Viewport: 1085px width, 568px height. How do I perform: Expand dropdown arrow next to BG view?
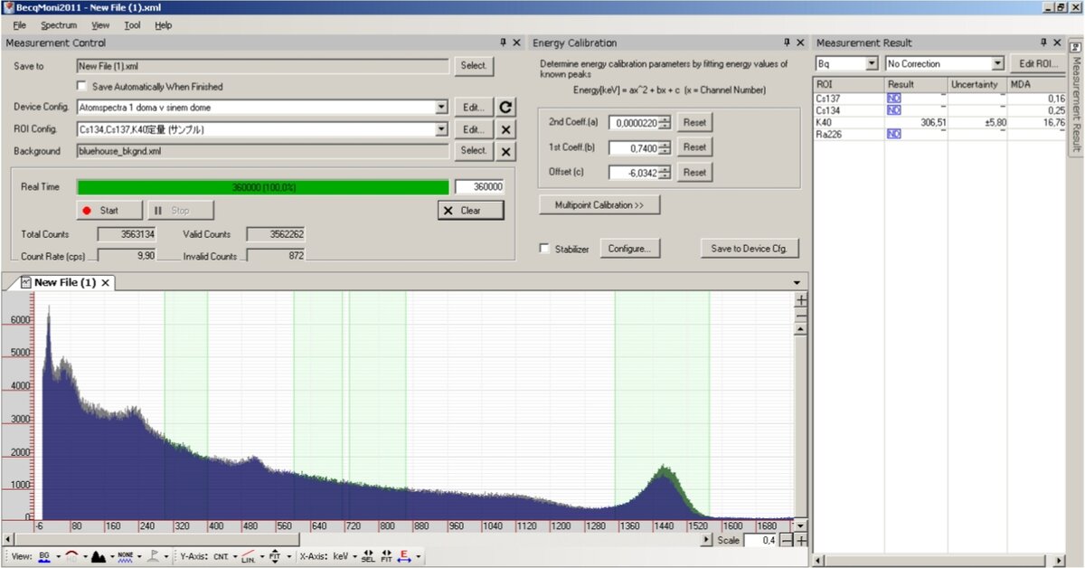58,556
